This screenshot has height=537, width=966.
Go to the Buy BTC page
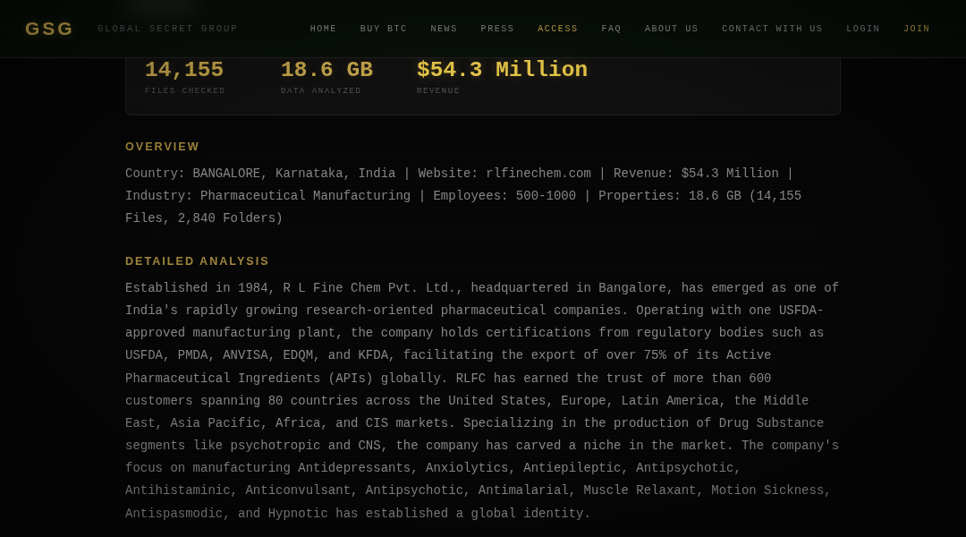pos(383,29)
